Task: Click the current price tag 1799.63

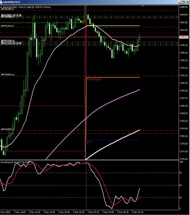Action: pos(184,37)
